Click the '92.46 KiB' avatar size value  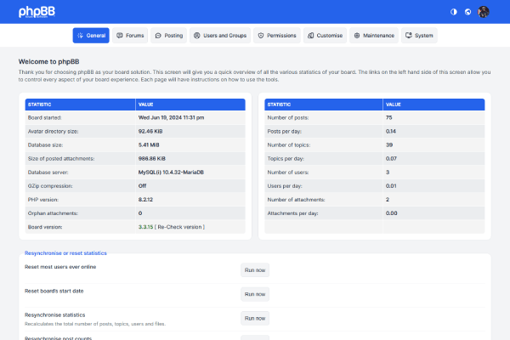pos(150,131)
